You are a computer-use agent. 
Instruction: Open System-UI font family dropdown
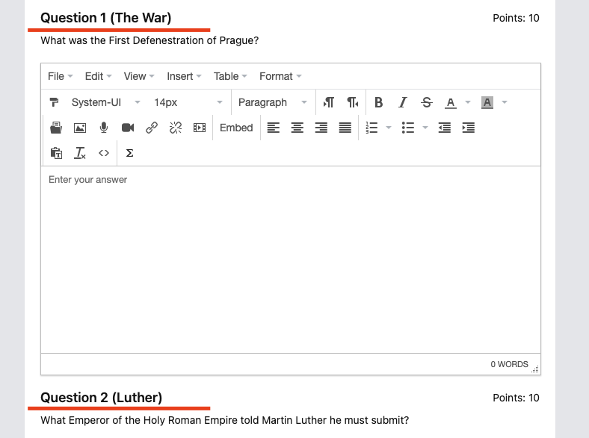point(106,102)
